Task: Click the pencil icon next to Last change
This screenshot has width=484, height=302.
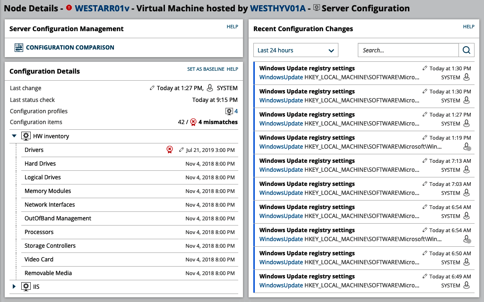Action: click(x=152, y=88)
